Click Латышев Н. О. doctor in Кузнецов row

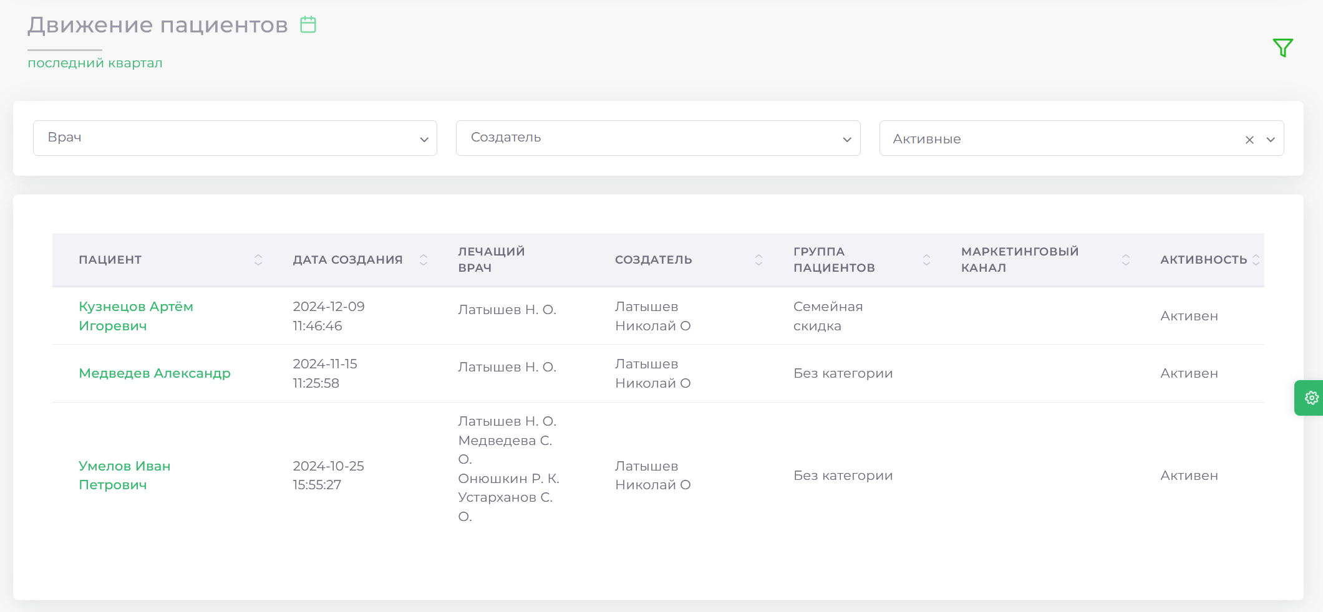point(507,310)
